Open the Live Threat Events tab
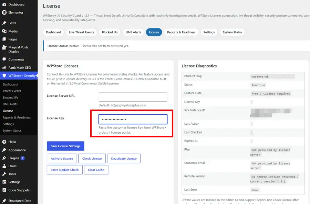 point(81,32)
